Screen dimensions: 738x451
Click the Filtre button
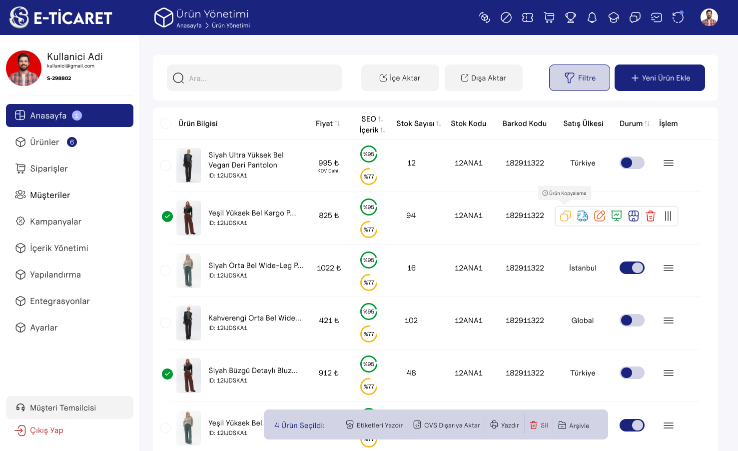coord(579,78)
